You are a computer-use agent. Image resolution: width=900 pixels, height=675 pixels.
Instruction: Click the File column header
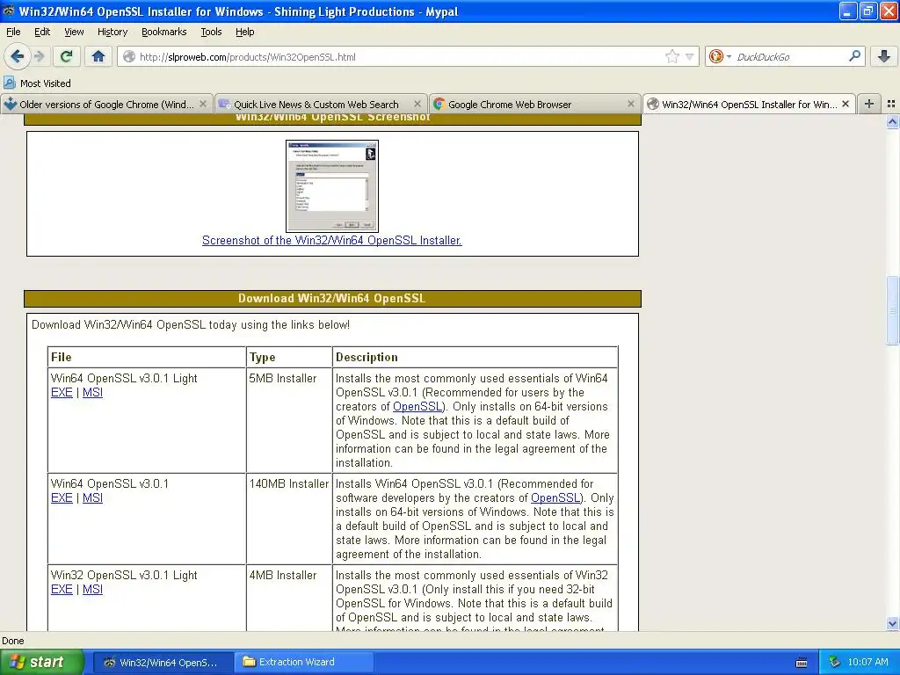coord(147,357)
